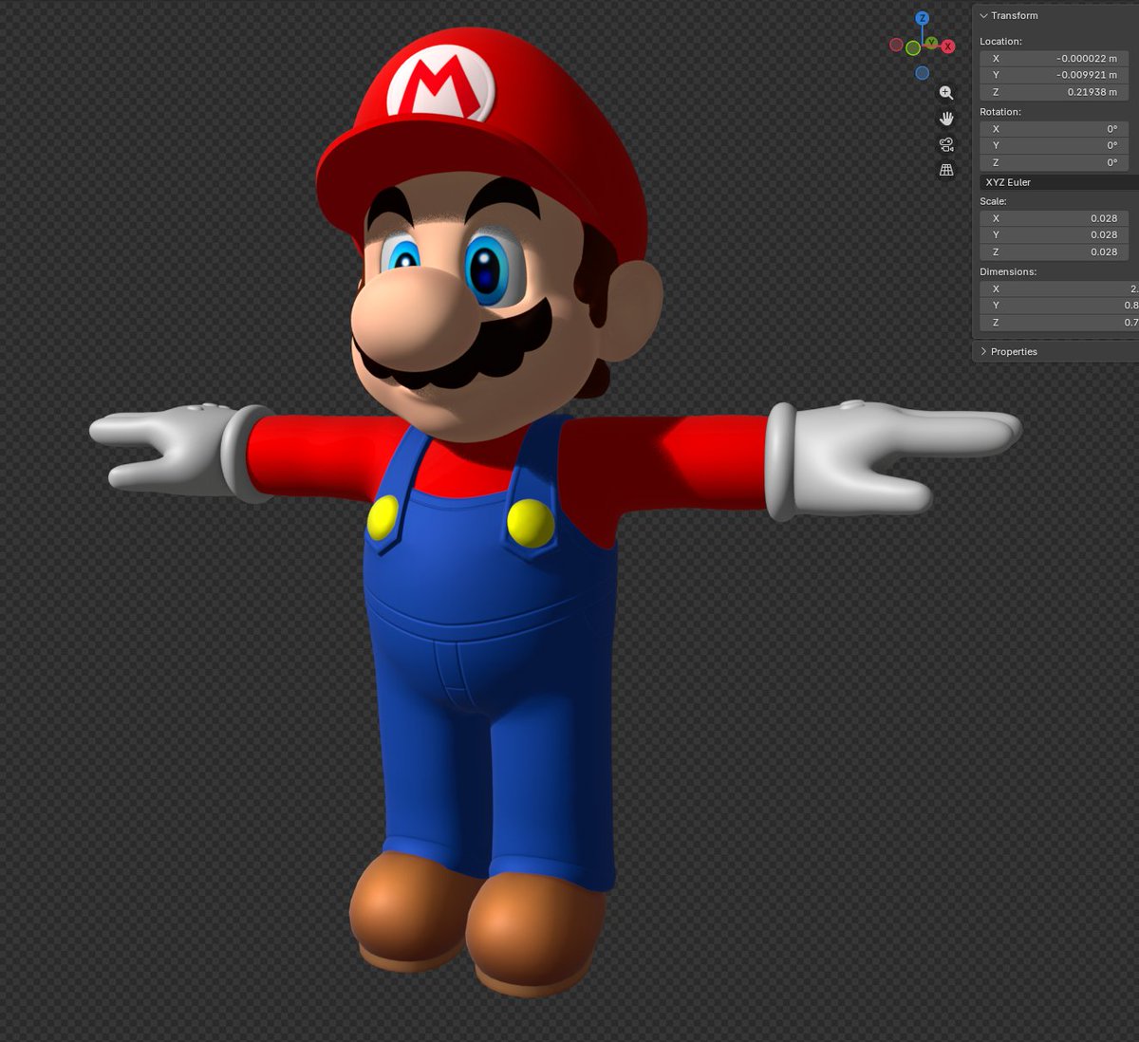Viewport: 1139px width, 1042px height.
Task: Click the Dimensions X field
Action: 1059,288
